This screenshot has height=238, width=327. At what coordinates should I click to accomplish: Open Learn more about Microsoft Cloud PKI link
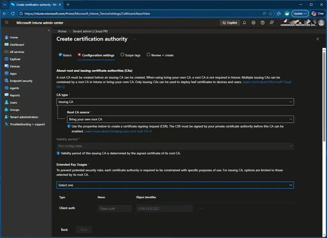(x=267, y=82)
